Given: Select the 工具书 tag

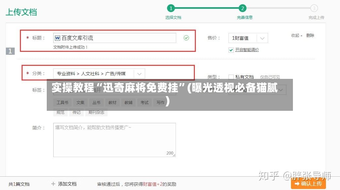Looking at the screenshot, I should (x=62, y=102).
